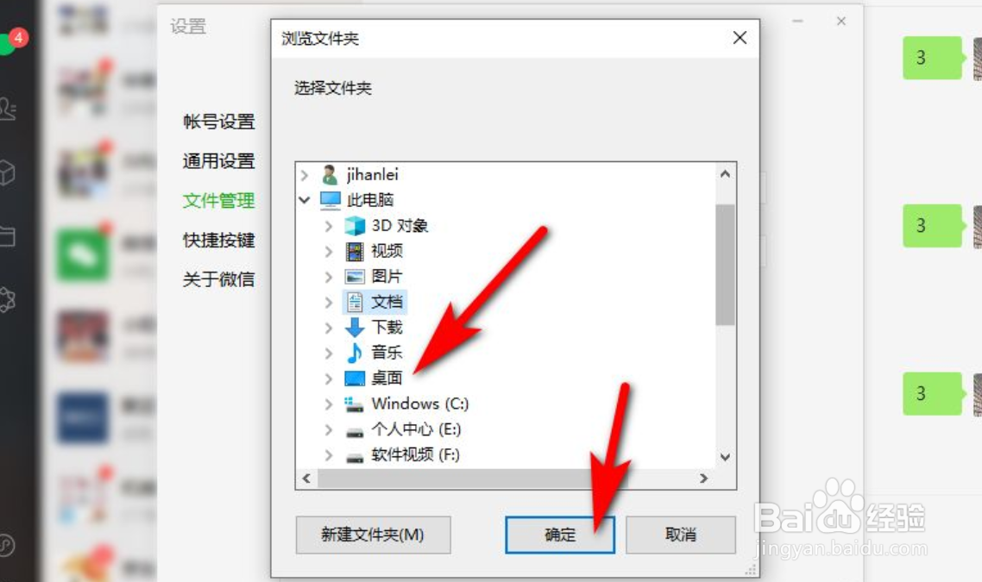The width and height of the screenshot is (982, 582).
Task: Expand the 文档 folder chevron
Action: point(329,303)
